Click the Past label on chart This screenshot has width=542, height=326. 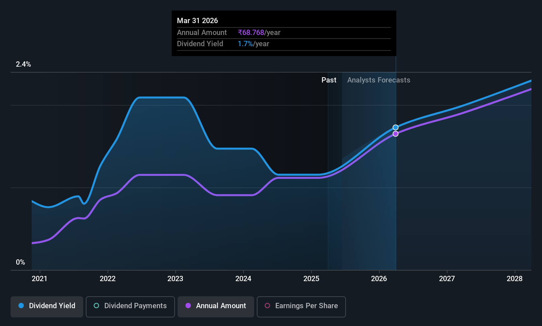pyautogui.click(x=329, y=80)
